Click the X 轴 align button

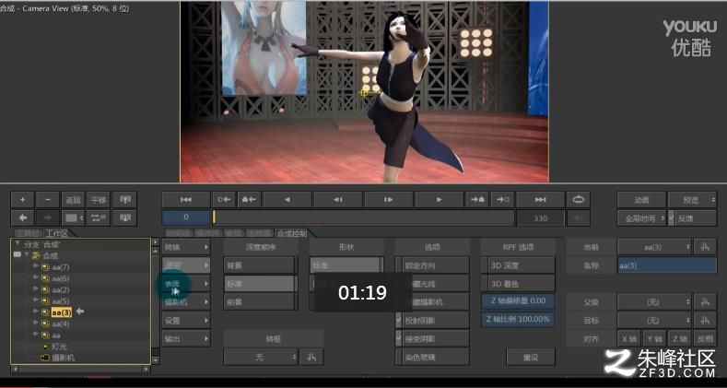628,339
